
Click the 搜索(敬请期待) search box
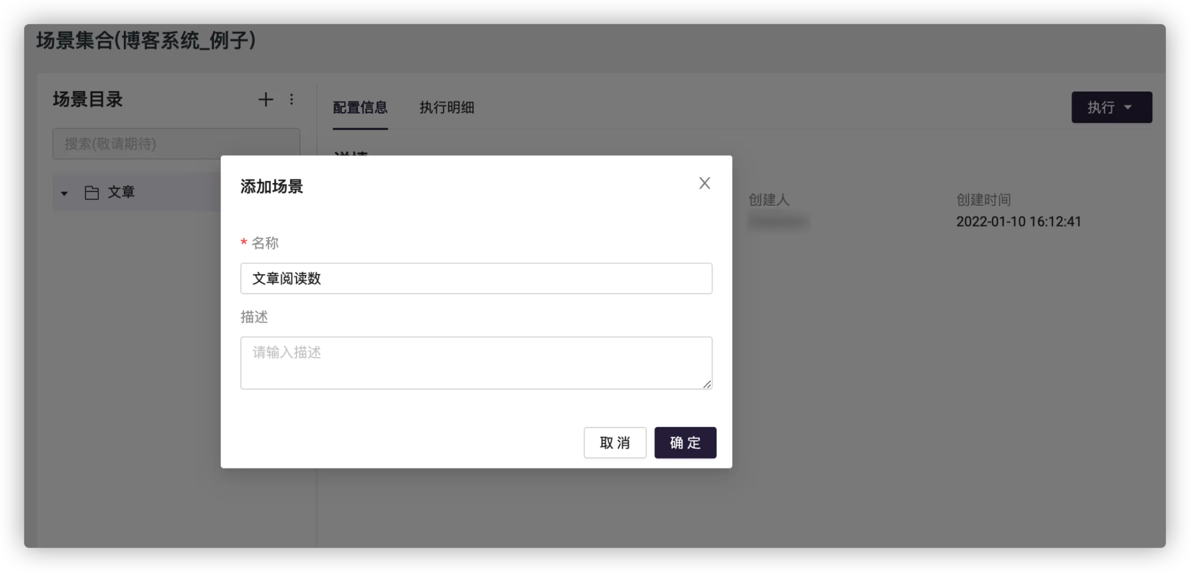(176, 144)
